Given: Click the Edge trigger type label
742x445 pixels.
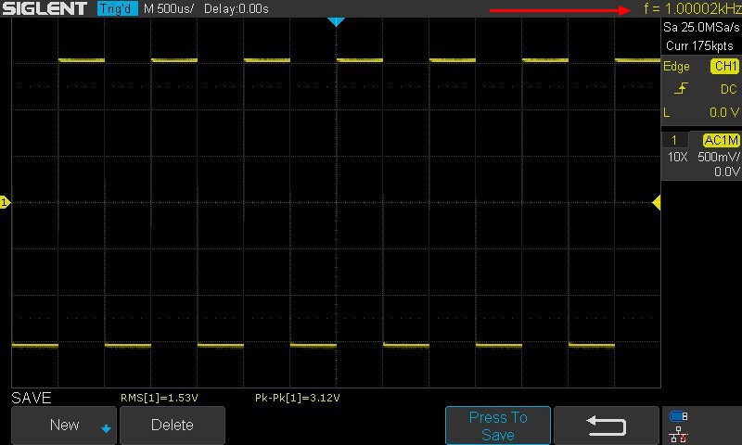Looking at the screenshot, I should click(676, 66).
